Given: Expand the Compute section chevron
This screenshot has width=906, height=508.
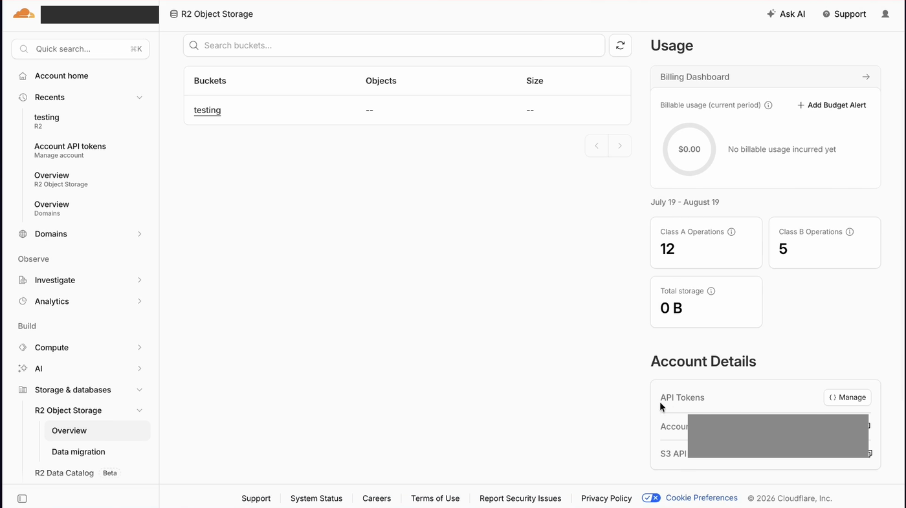Looking at the screenshot, I should (139, 347).
